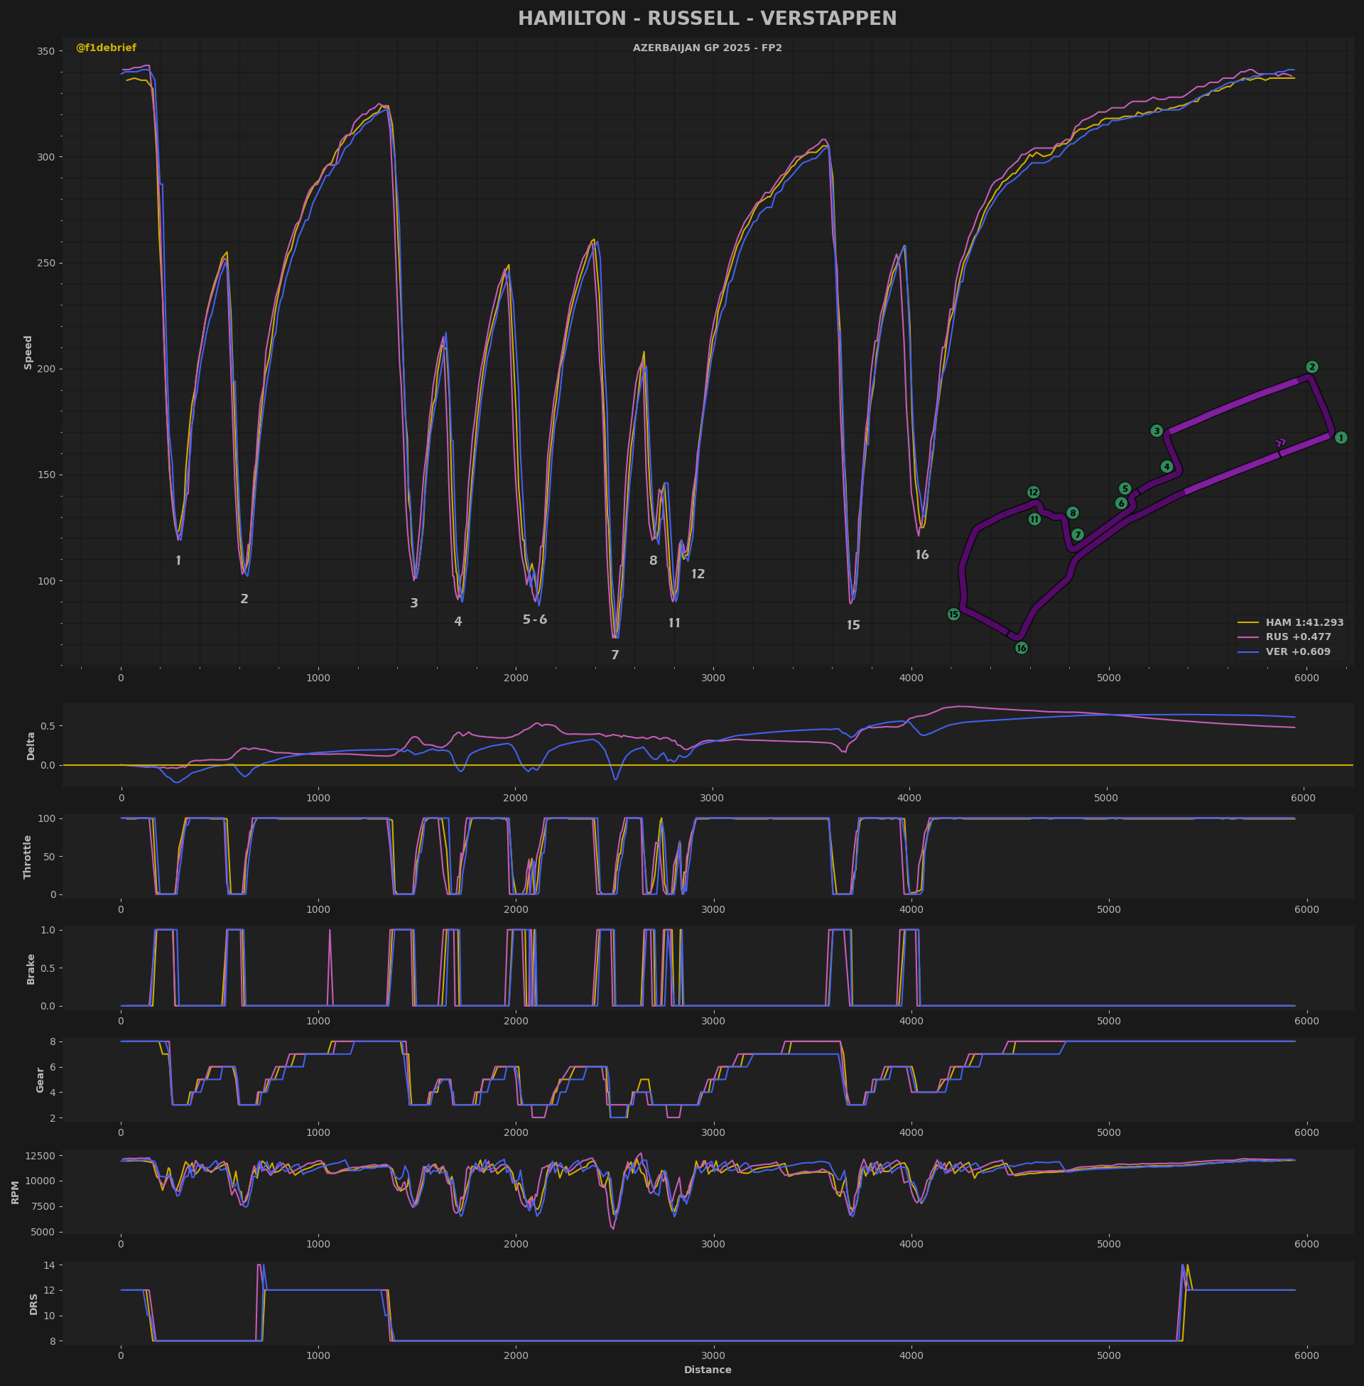Viewport: 1364px width, 1386px height.
Task: Click the RUS +0.477 legend entry
Action: coord(1297,637)
